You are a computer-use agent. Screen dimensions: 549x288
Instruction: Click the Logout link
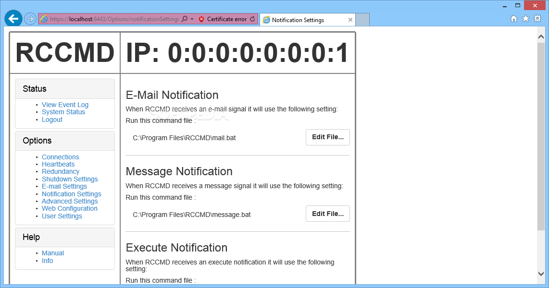coord(52,120)
